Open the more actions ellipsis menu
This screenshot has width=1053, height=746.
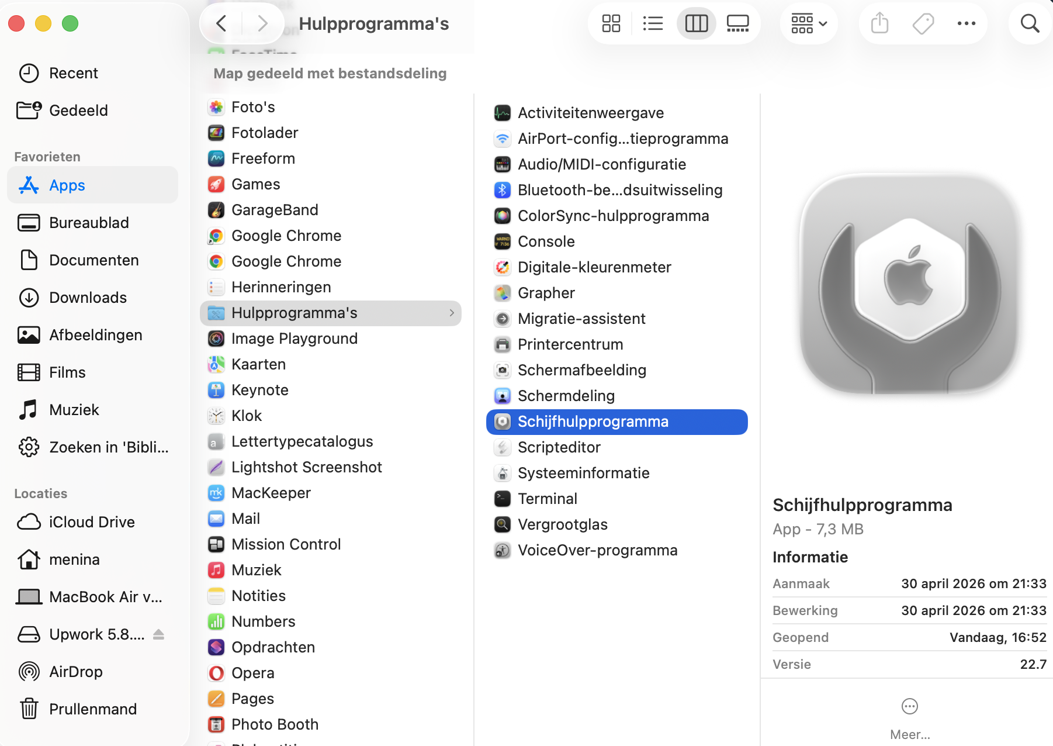pyautogui.click(x=967, y=24)
